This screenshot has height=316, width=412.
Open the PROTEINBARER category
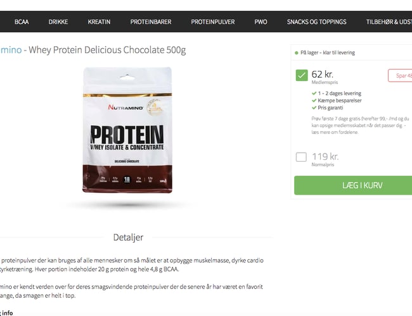[151, 21]
